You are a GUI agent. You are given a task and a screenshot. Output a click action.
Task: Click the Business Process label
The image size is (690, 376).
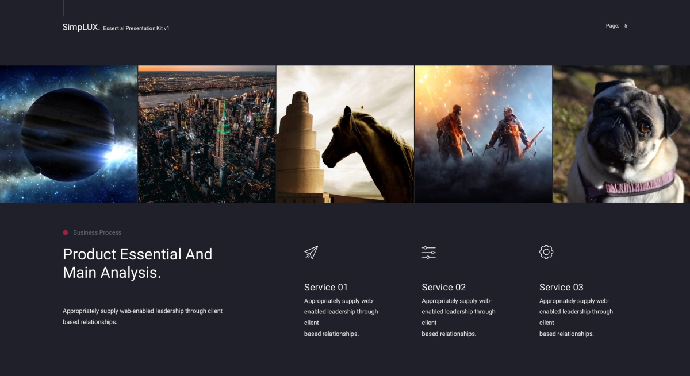click(97, 232)
